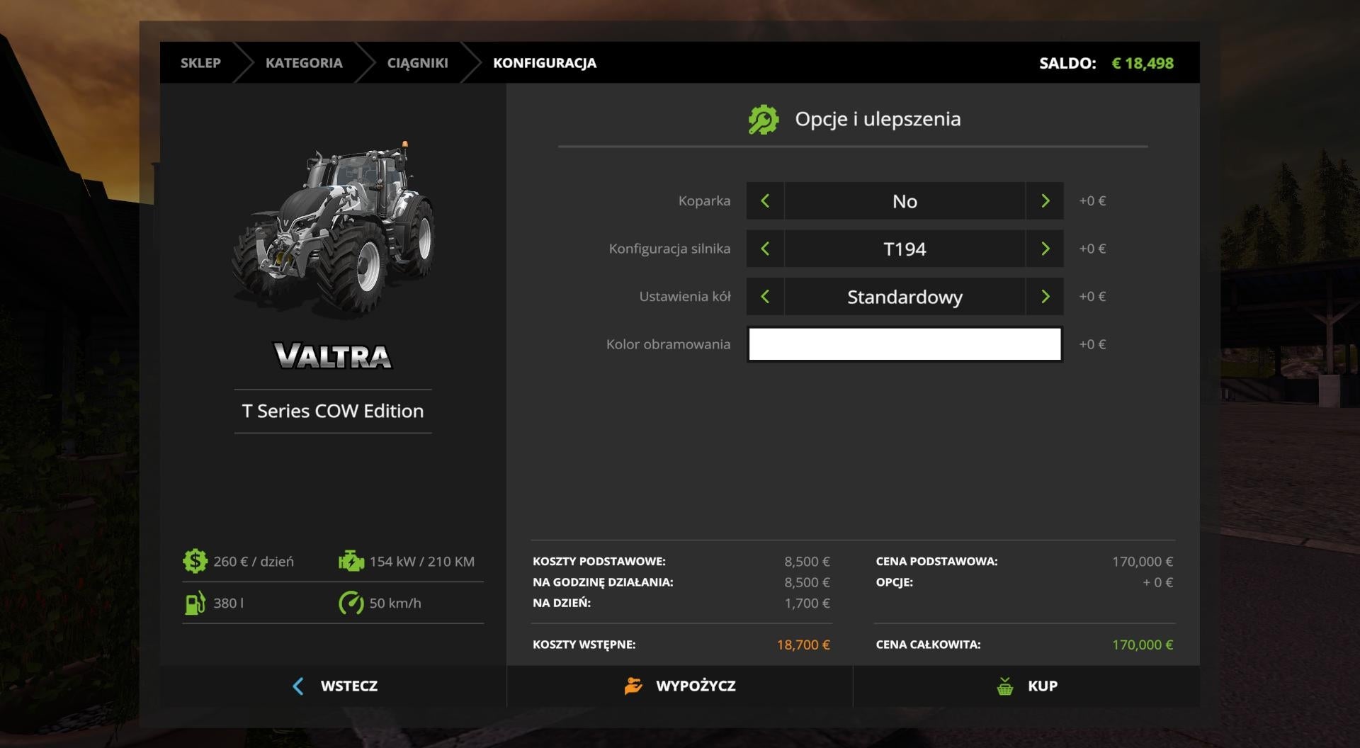Open the engine value field showing T194
The height and width of the screenshot is (748, 1360).
pos(905,249)
